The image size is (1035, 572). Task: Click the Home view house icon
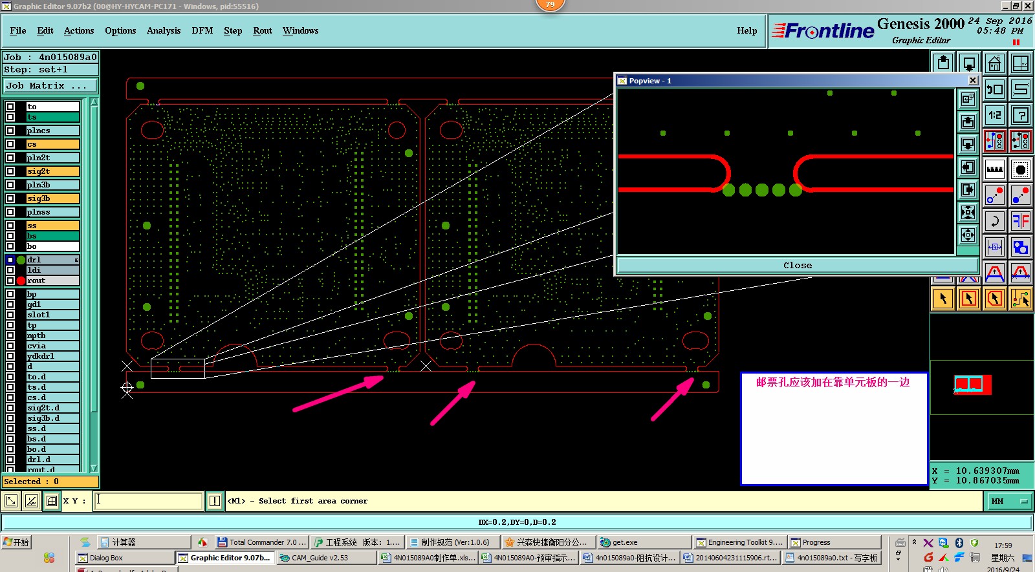click(994, 63)
